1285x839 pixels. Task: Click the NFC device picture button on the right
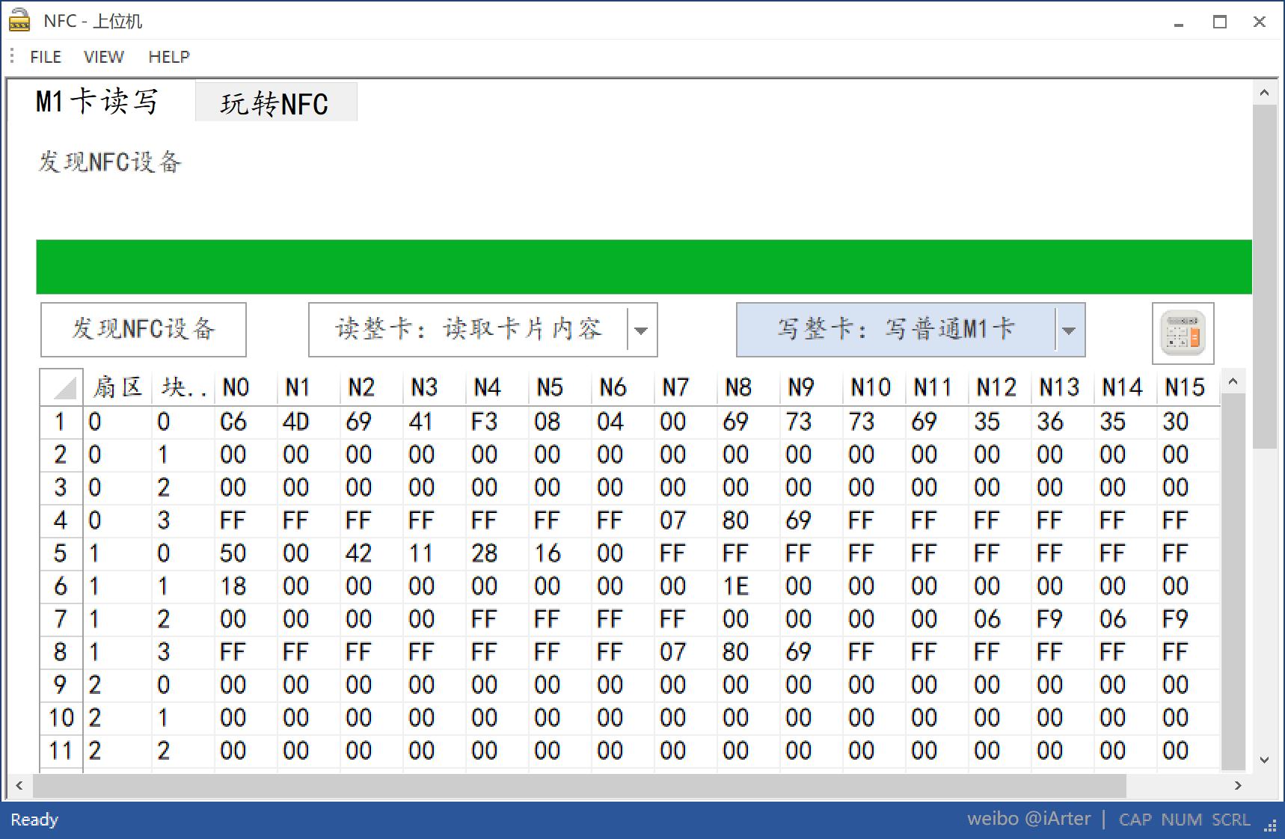(x=1183, y=332)
